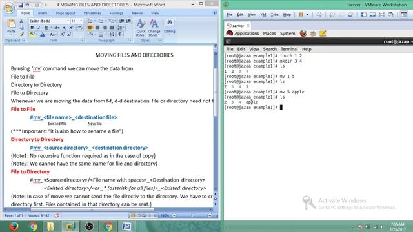Toggle subscript formatting

point(64,28)
